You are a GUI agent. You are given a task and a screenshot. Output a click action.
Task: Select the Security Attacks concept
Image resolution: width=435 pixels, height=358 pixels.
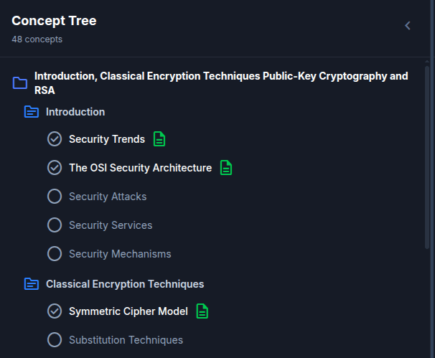pyautogui.click(x=108, y=197)
